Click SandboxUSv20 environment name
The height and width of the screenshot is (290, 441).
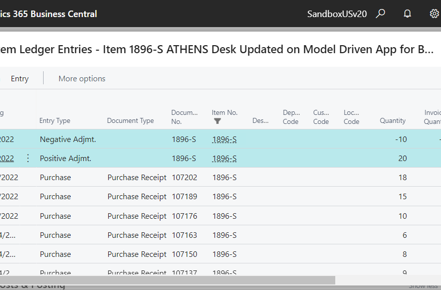pos(337,14)
